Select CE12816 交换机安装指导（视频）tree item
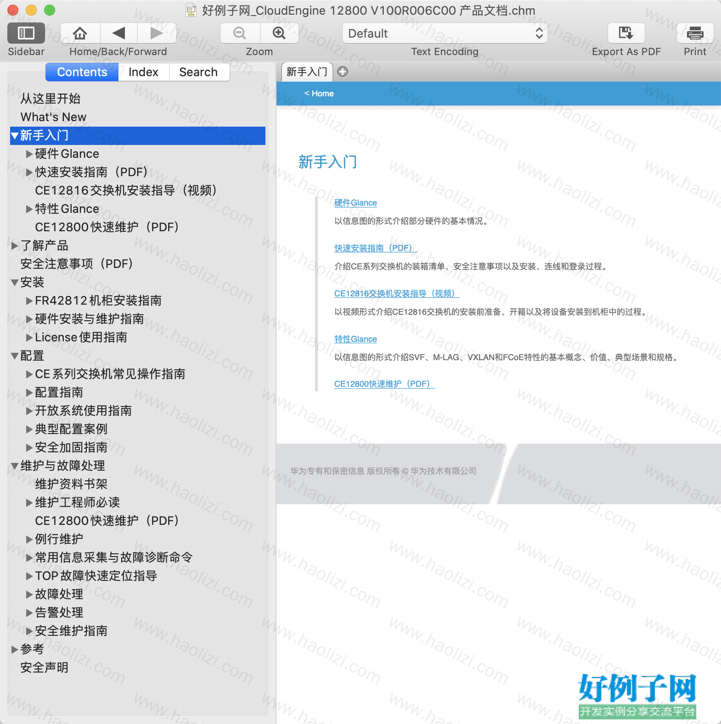The height and width of the screenshot is (724, 721). [126, 190]
